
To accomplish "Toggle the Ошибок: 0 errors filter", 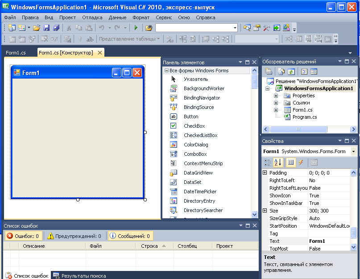I will [x=23, y=236].
